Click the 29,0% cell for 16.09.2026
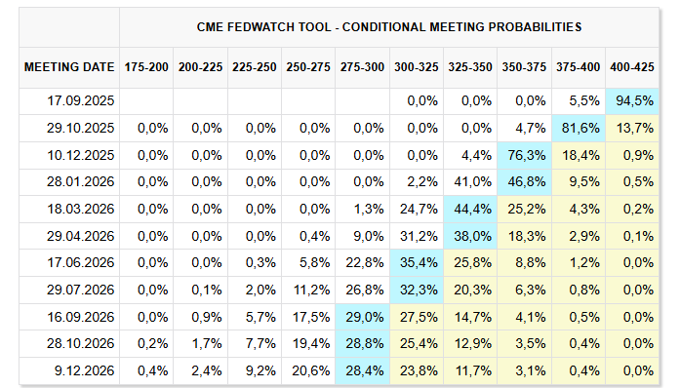Viewport: 680px width, 388px height. tap(363, 317)
